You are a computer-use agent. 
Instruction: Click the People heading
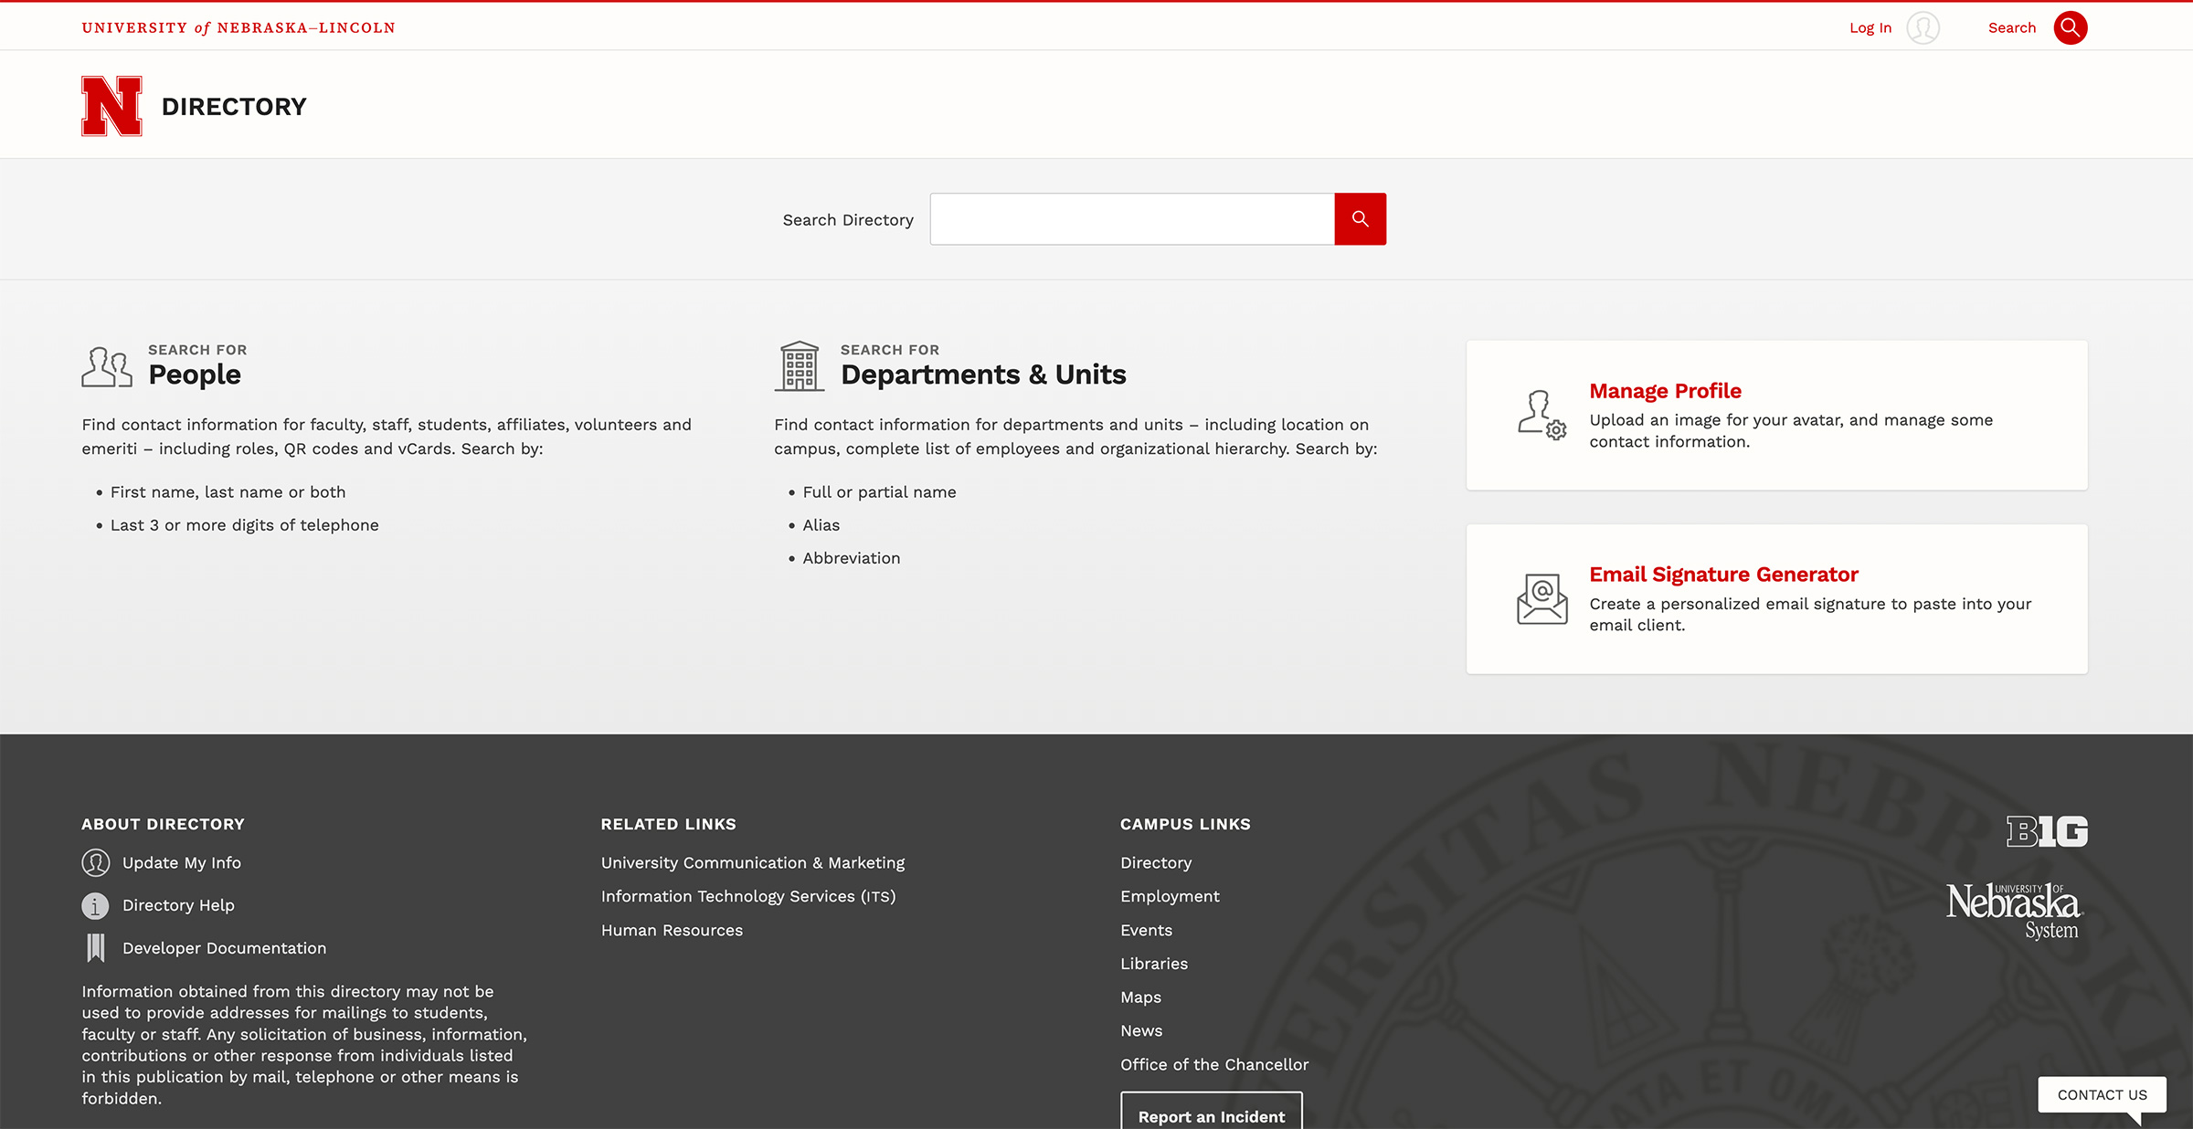pos(195,375)
